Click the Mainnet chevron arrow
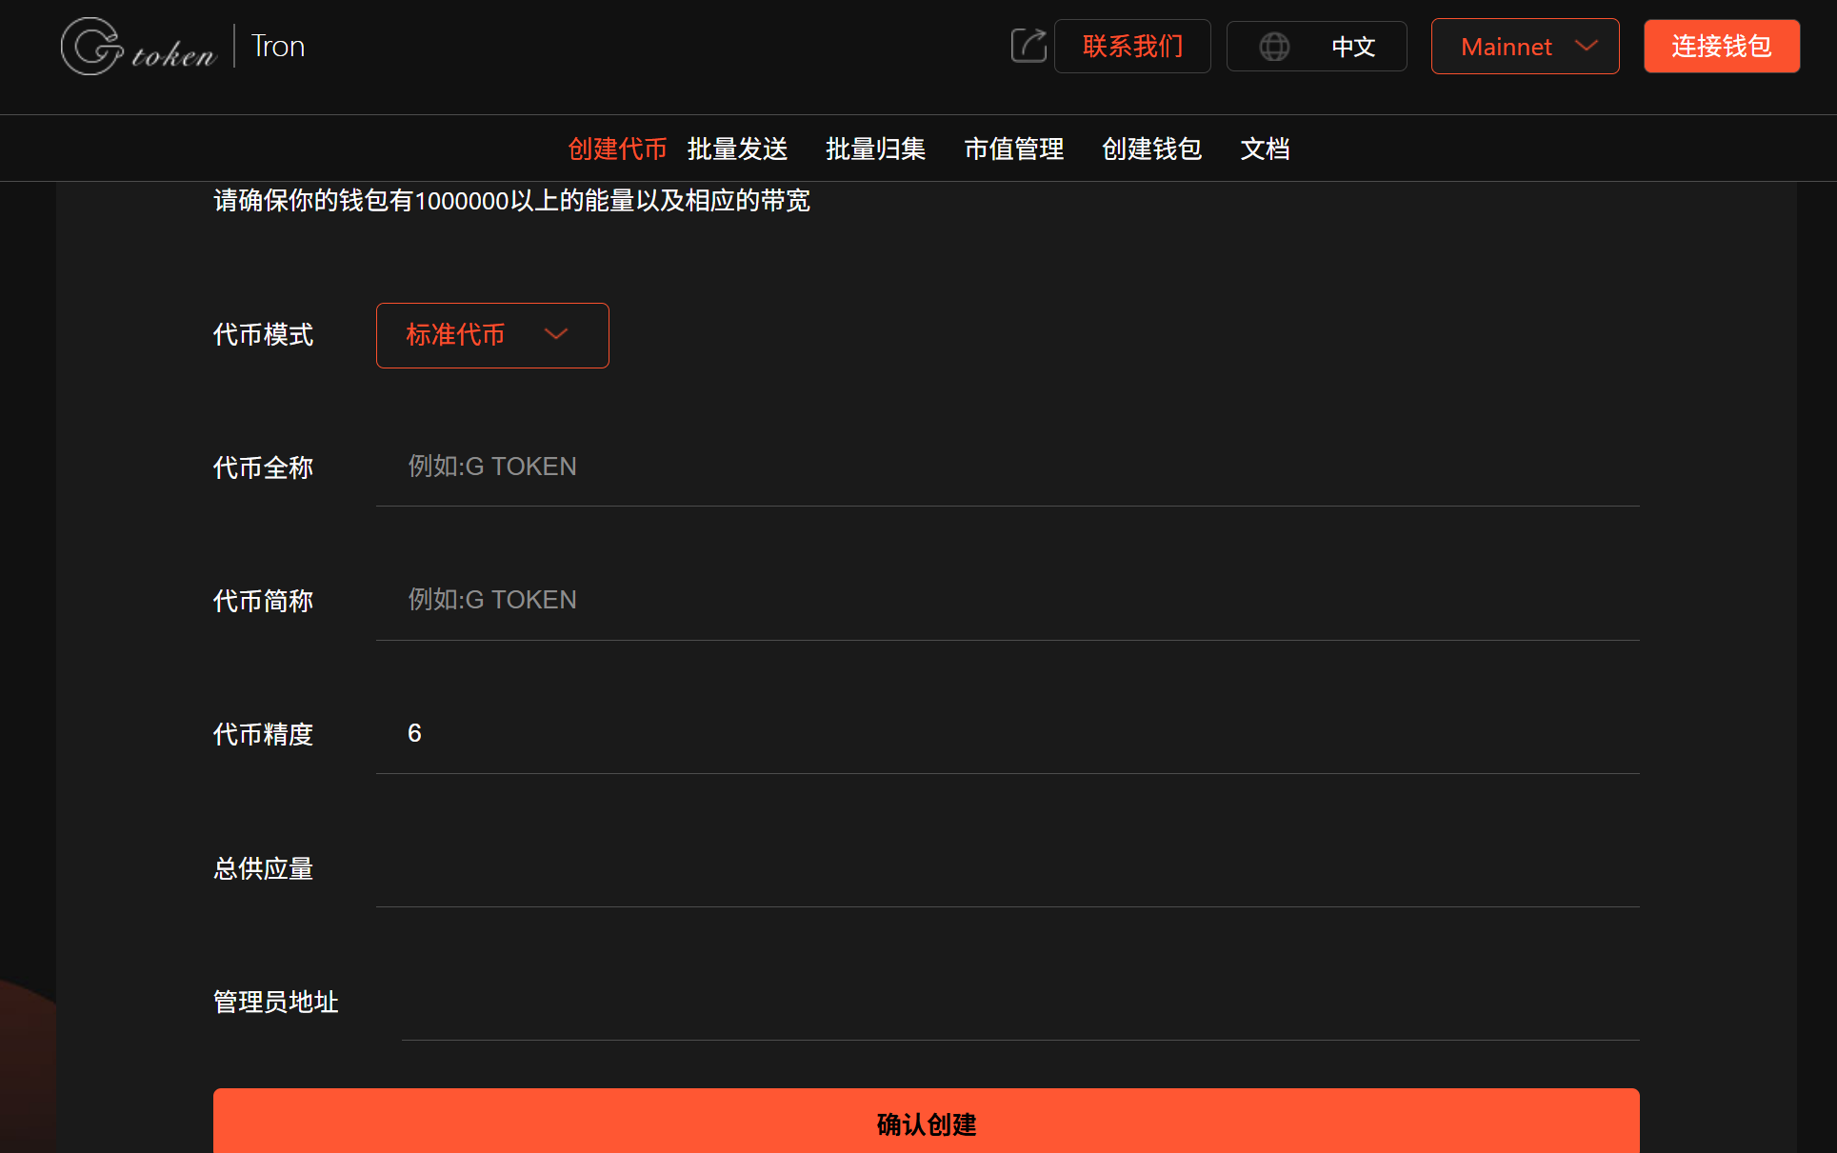Image resolution: width=1837 pixels, height=1153 pixels. pyautogui.click(x=1587, y=46)
